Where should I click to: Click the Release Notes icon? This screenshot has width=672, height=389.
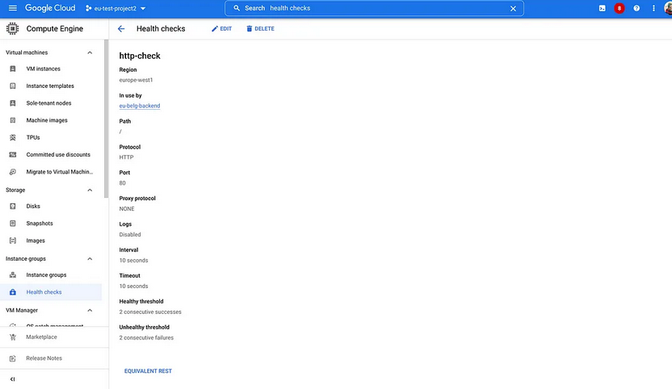pyautogui.click(x=13, y=358)
